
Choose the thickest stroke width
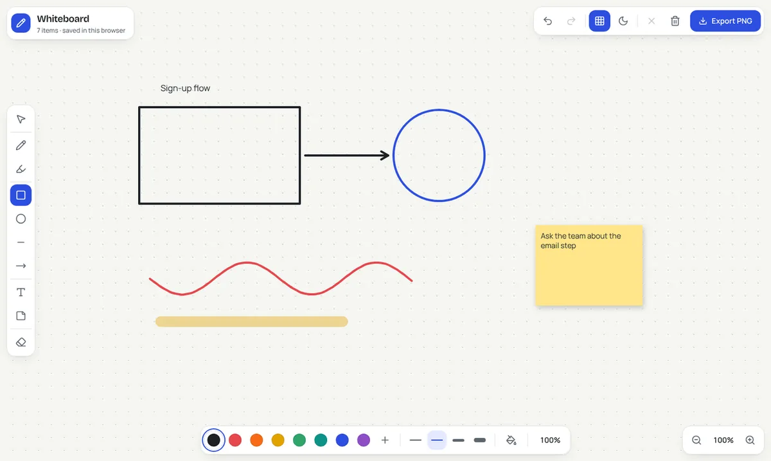tap(479, 440)
